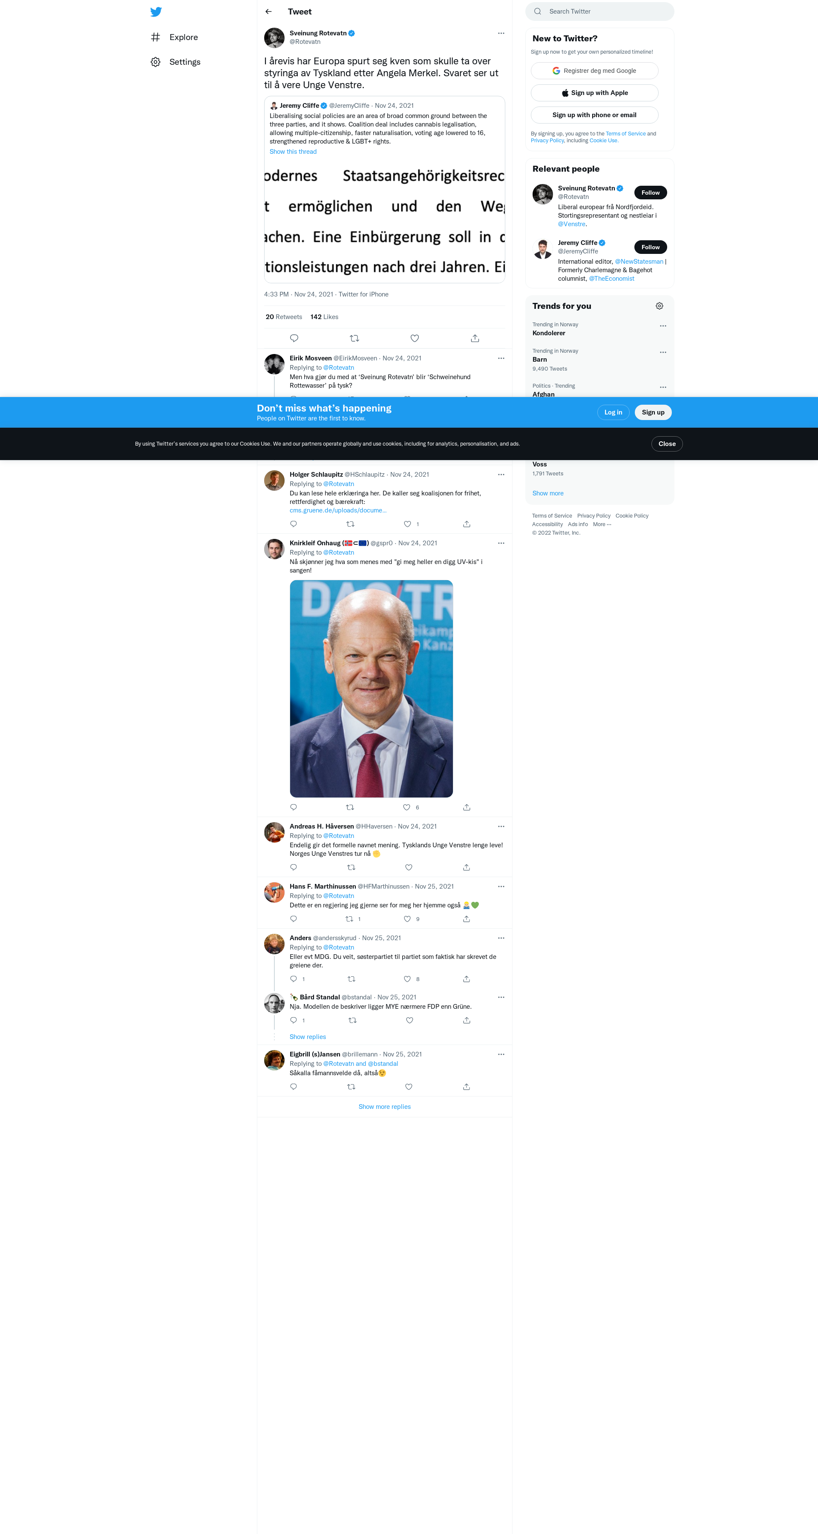Image resolution: width=818 pixels, height=1534 pixels.
Task: Open options for Afghan trend
Action: (x=662, y=387)
